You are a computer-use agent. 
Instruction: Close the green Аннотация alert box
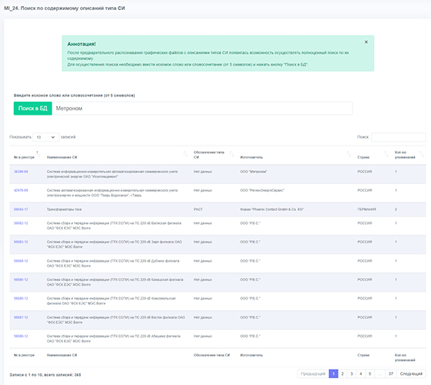pos(366,42)
